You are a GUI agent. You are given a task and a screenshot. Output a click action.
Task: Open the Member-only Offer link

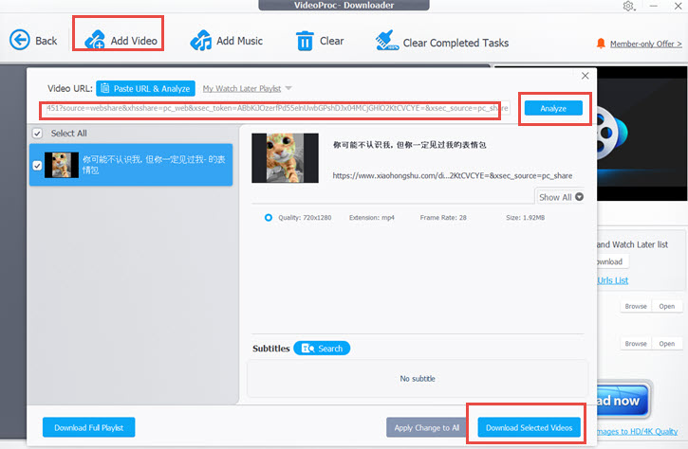tap(645, 44)
